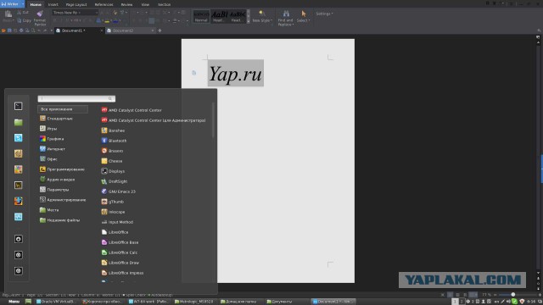Viewport: 543px width, 305px height.
Task: Select the Все приложения category
Action: tap(63, 109)
